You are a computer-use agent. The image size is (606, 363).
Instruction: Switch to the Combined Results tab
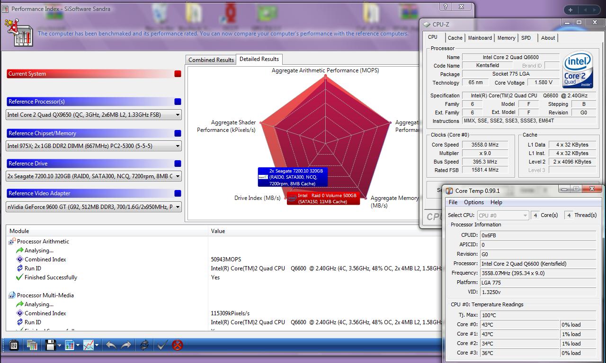click(211, 60)
